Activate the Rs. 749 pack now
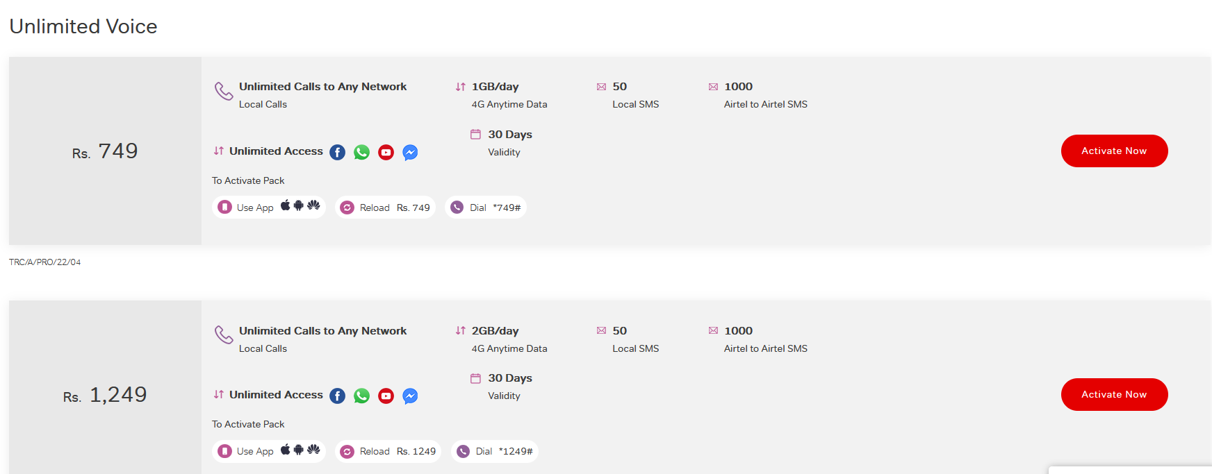 1114,151
